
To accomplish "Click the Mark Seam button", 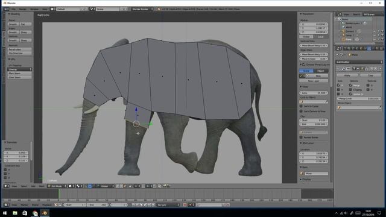I will coord(19,74).
